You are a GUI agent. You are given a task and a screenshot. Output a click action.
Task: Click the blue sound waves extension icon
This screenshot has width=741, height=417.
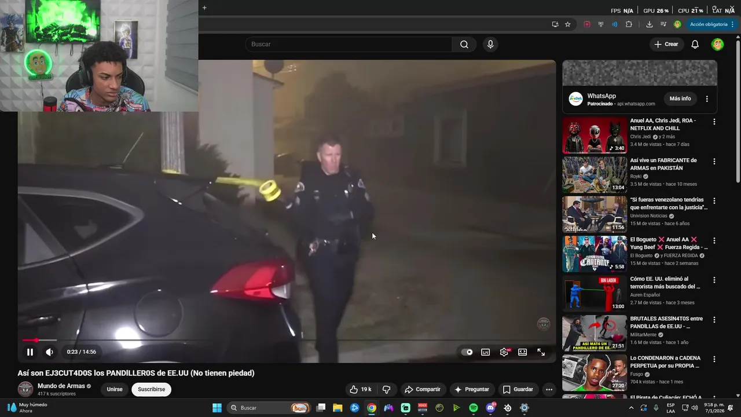click(614, 24)
